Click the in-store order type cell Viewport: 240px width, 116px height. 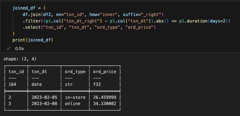pos(75,97)
